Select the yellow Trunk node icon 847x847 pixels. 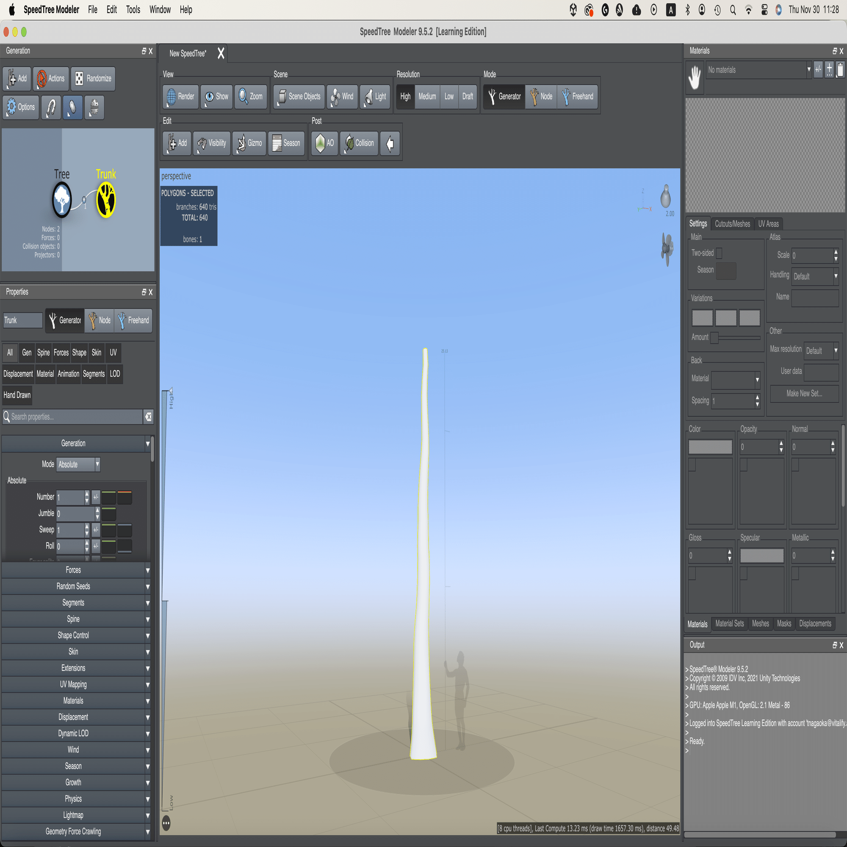[105, 200]
